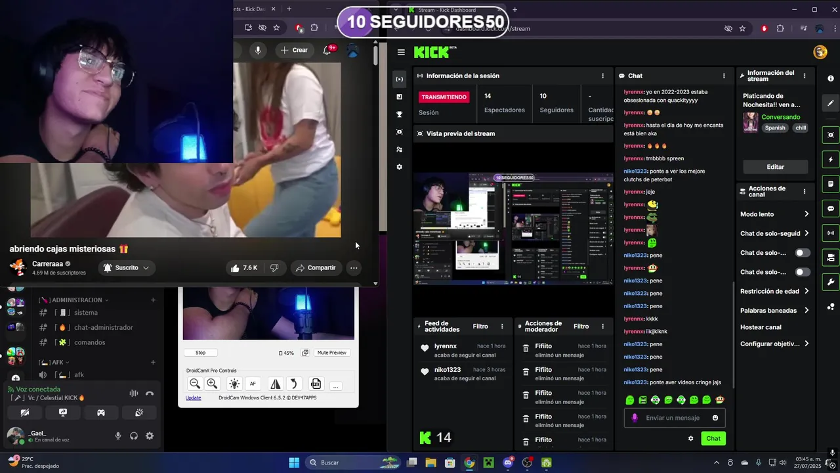Disconnect from the Discord voice channel

[x=150, y=394]
